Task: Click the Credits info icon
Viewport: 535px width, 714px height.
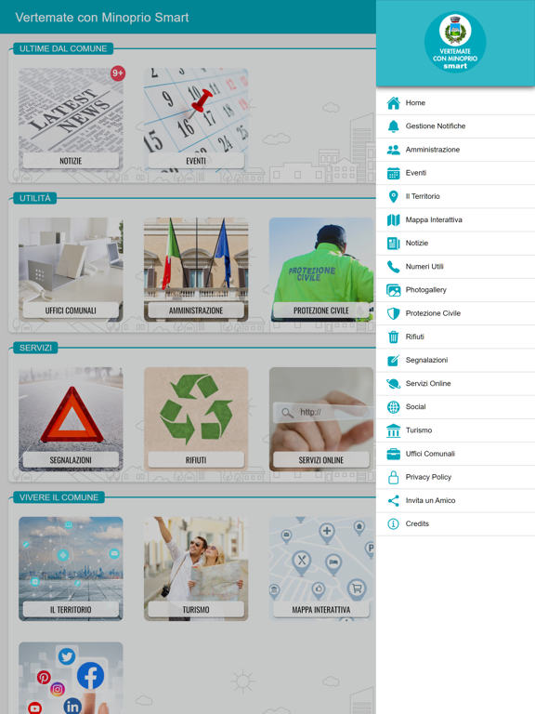Action: (x=393, y=523)
